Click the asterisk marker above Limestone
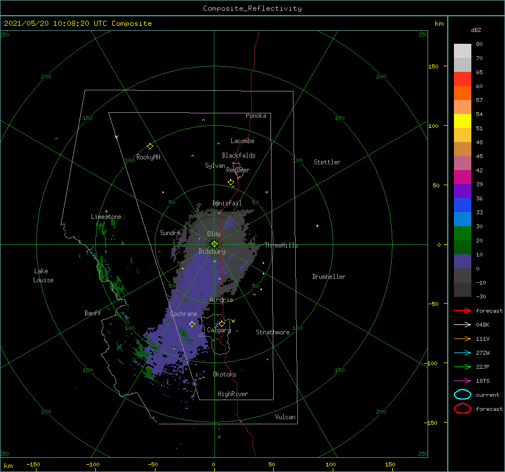505x472 pixels. tap(106, 212)
